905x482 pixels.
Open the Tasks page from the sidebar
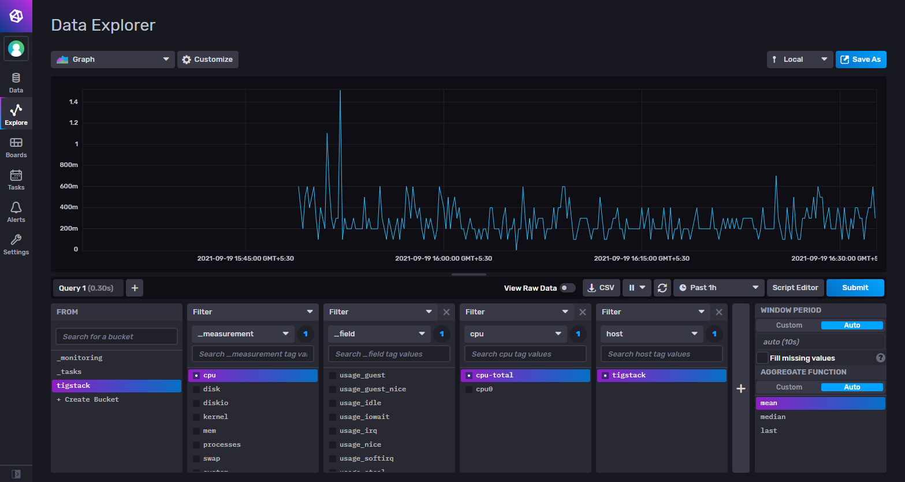click(x=16, y=179)
